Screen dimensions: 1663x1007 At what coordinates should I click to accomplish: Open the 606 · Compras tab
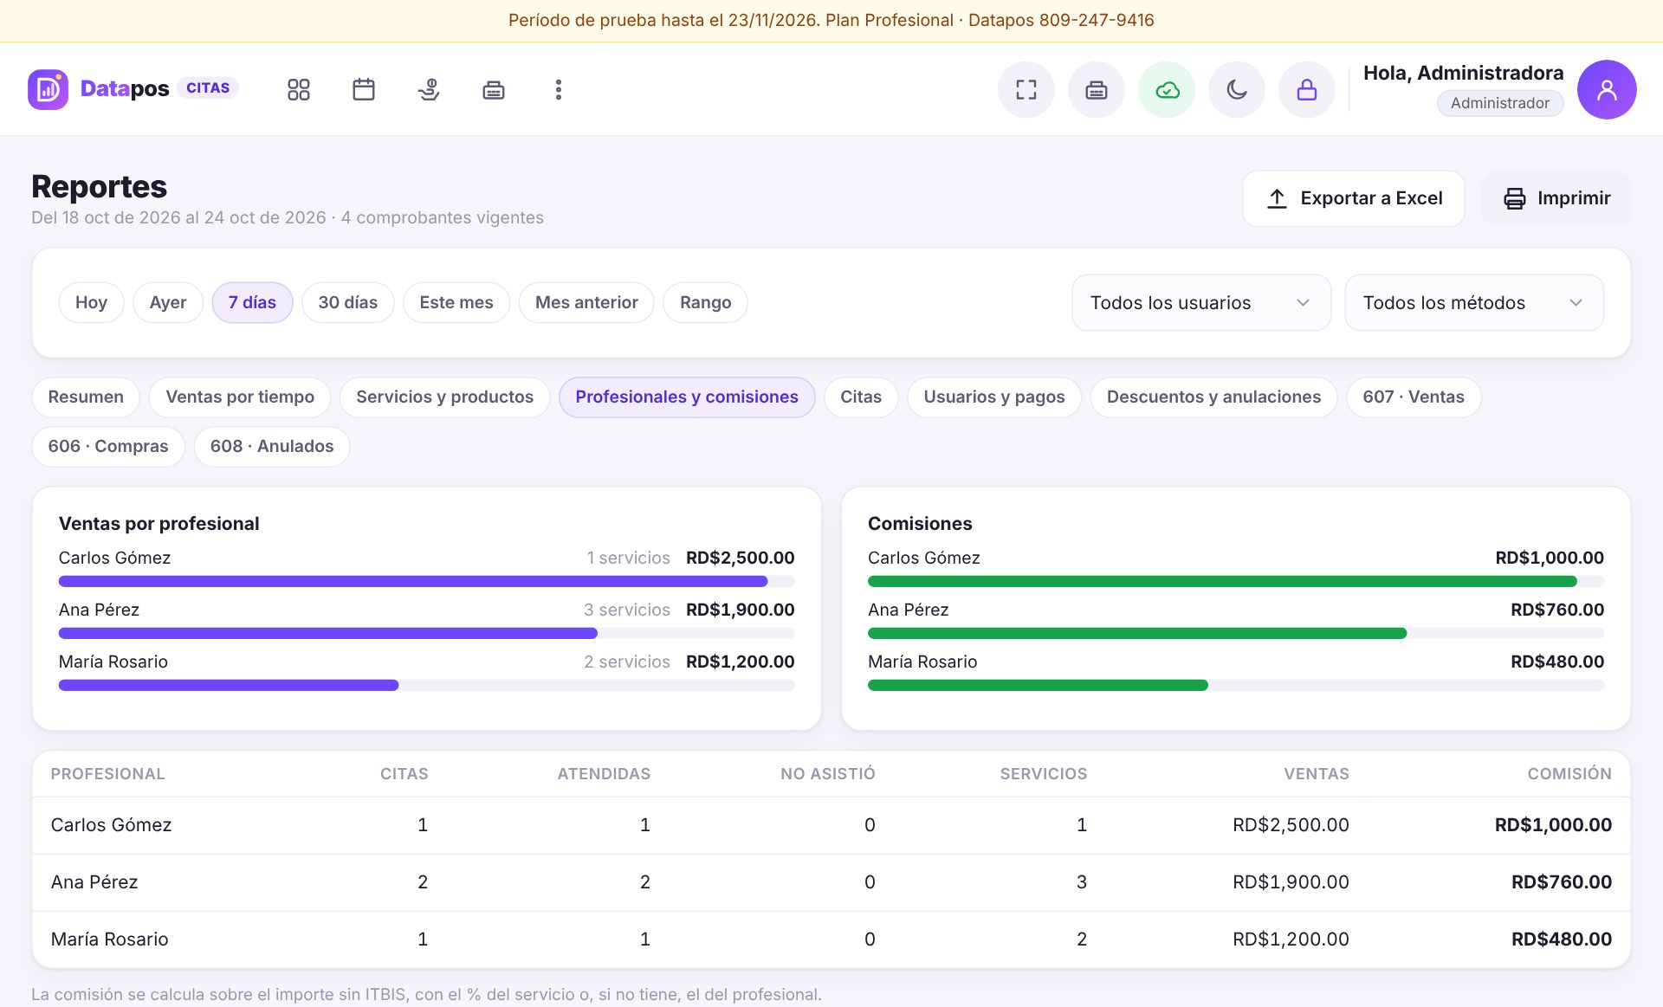click(108, 447)
